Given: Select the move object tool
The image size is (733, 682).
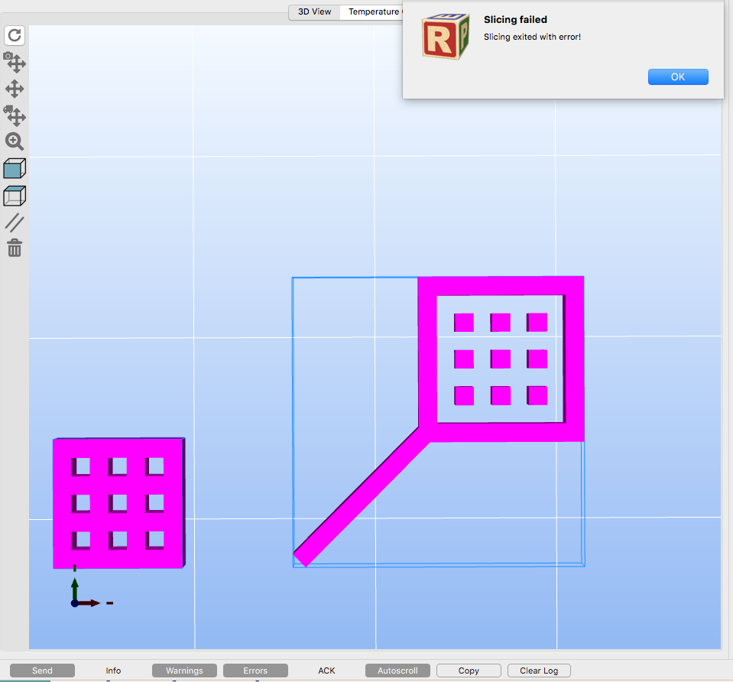Looking at the screenshot, I should click(15, 115).
